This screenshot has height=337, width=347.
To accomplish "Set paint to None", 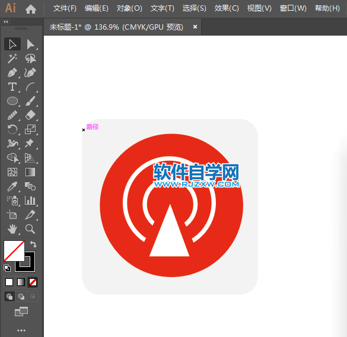I will (33, 282).
